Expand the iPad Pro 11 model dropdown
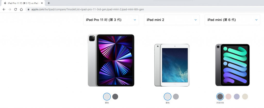This screenshot has width=264, height=108. 111,20
